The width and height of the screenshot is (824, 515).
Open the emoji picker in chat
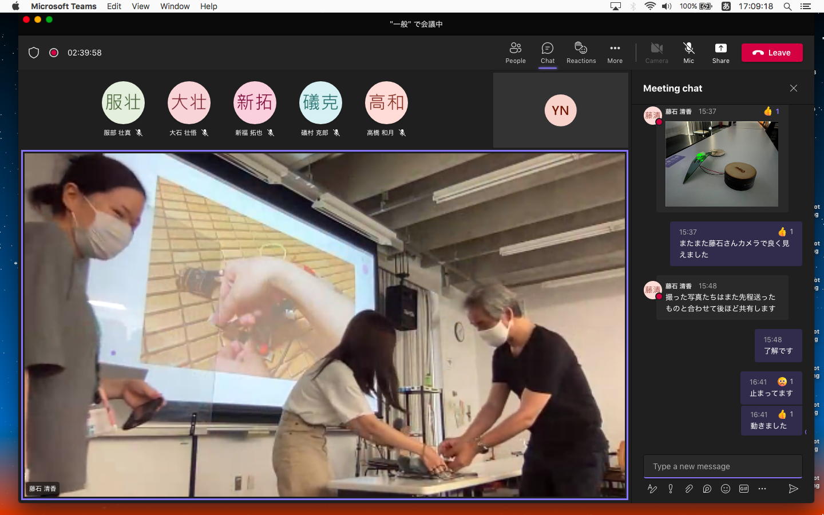click(726, 489)
